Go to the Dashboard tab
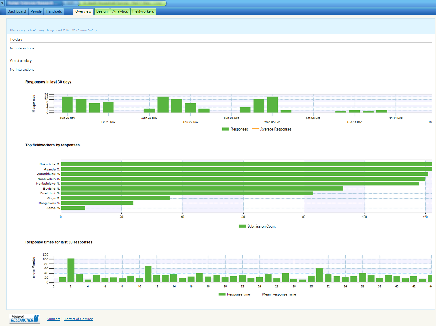 coord(17,11)
